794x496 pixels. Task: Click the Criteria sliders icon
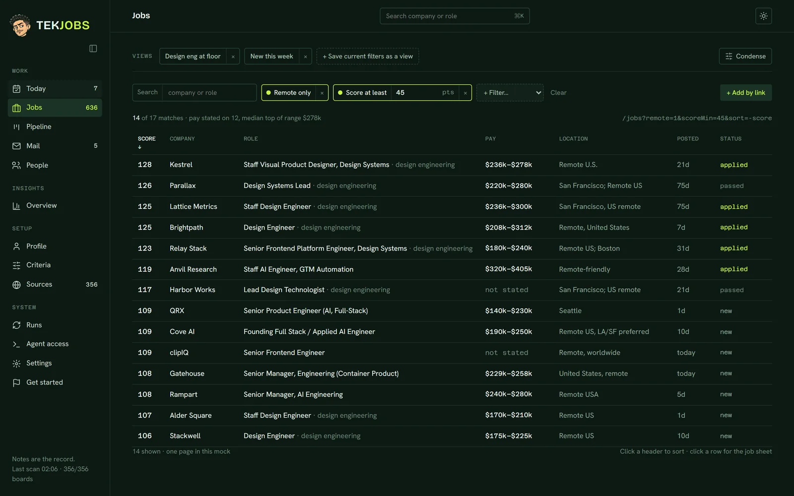coord(16,265)
